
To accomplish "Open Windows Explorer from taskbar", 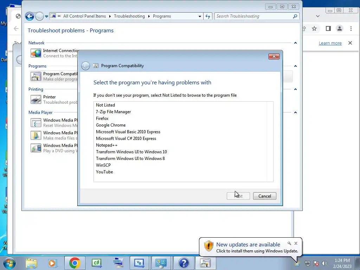I will pos(31,263).
